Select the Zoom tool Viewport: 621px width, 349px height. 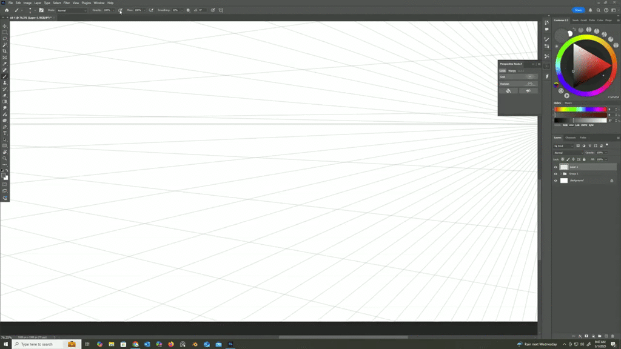(x=5, y=159)
